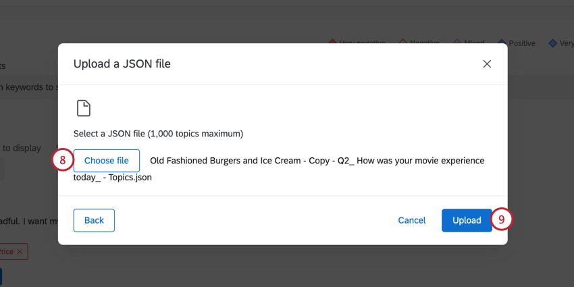Click the document file icon in dialog
This screenshot has height=287, width=574.
(83, 108)
